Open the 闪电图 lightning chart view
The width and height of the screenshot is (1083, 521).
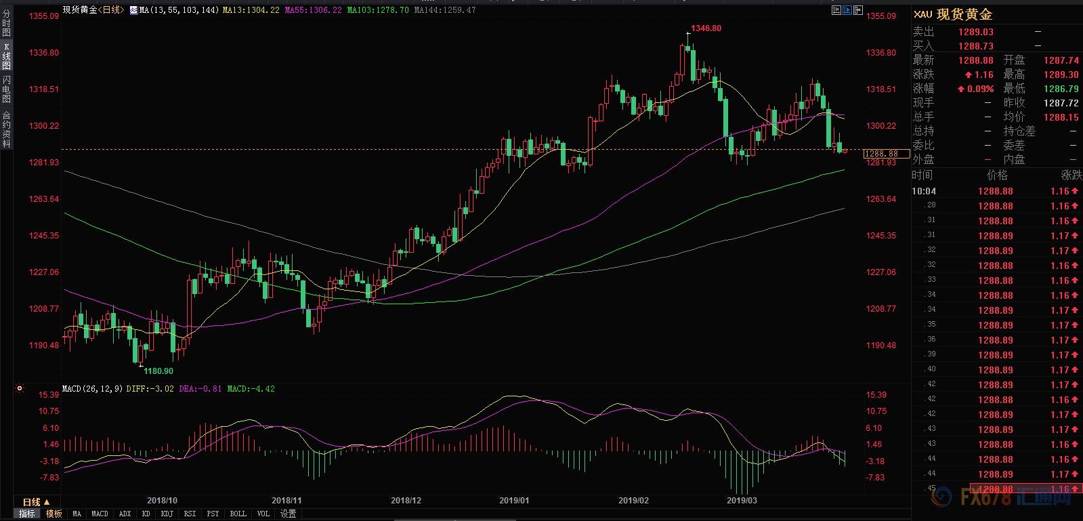[6, 89]
